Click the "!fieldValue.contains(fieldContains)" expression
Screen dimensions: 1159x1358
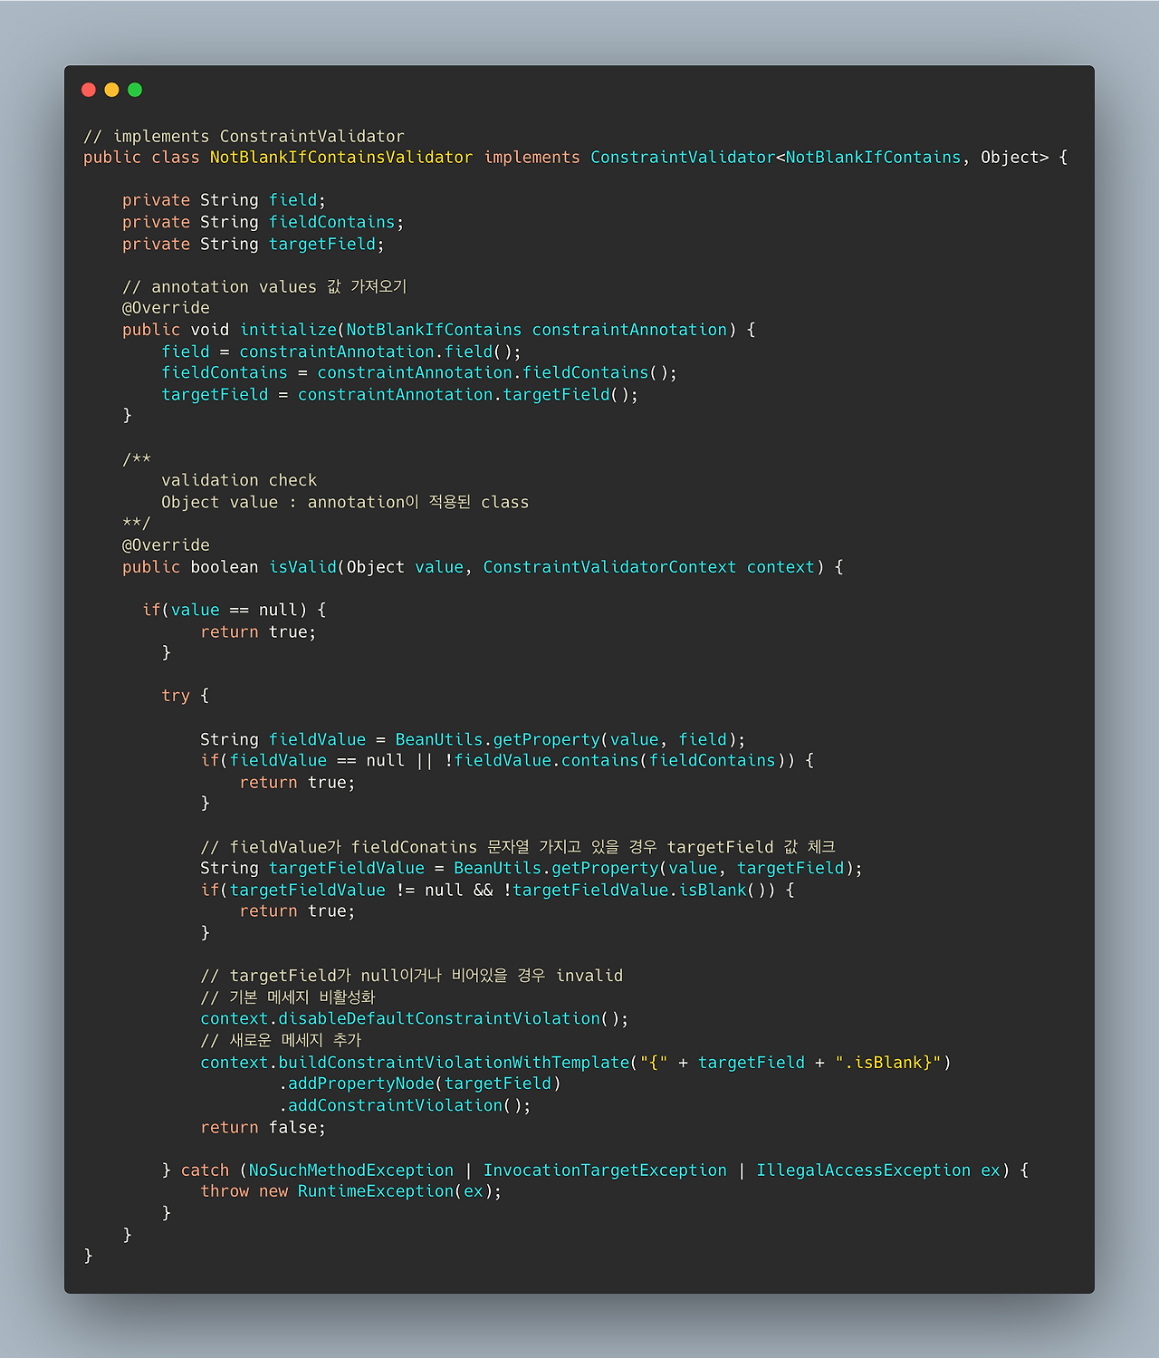tap(614, 761)
